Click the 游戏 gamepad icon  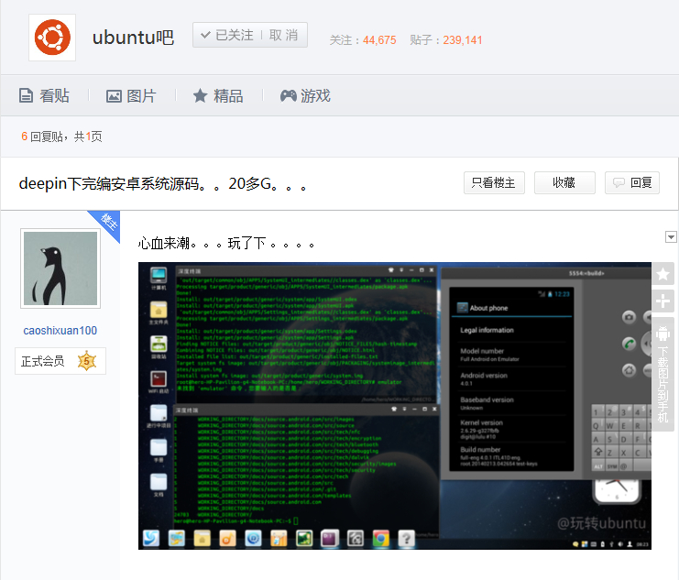click(289, 95)
